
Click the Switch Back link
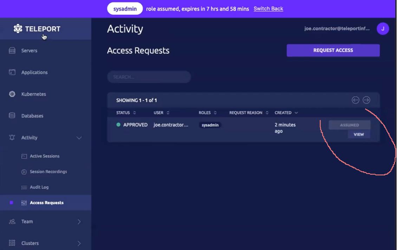click(x=268, y=9)
